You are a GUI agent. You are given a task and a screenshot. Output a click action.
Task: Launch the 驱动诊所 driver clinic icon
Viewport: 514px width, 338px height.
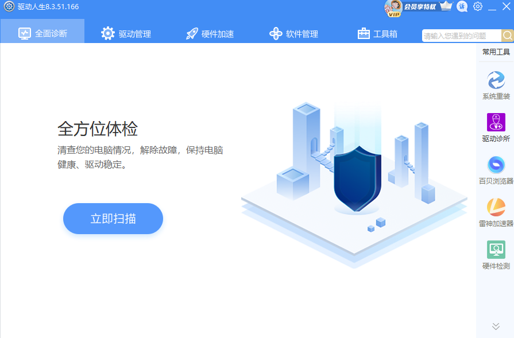pyautogui.click(x=496, y=127)
